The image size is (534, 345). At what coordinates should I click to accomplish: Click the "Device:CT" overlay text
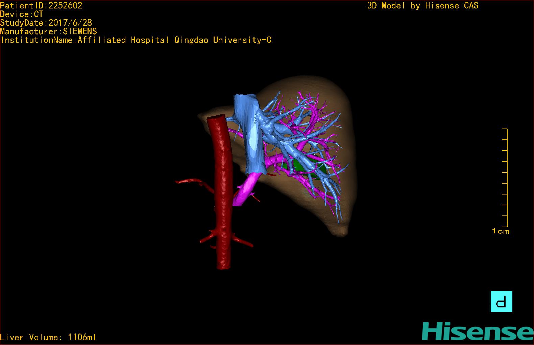click(22, 14)
